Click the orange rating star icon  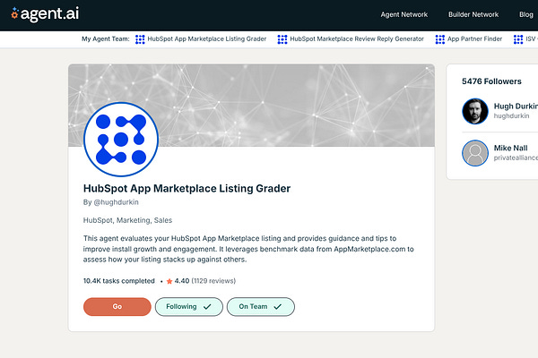click(169, 281)
